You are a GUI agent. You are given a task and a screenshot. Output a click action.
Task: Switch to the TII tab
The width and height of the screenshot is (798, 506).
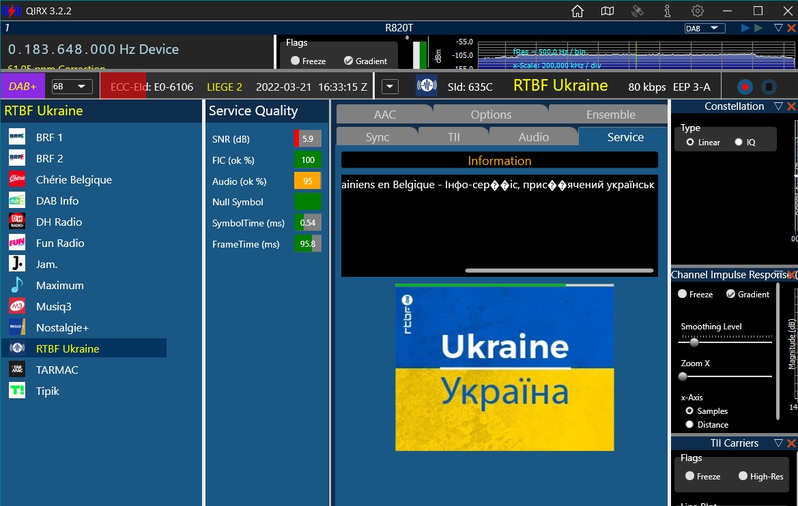pyautogui.click(x=453, y=137)
